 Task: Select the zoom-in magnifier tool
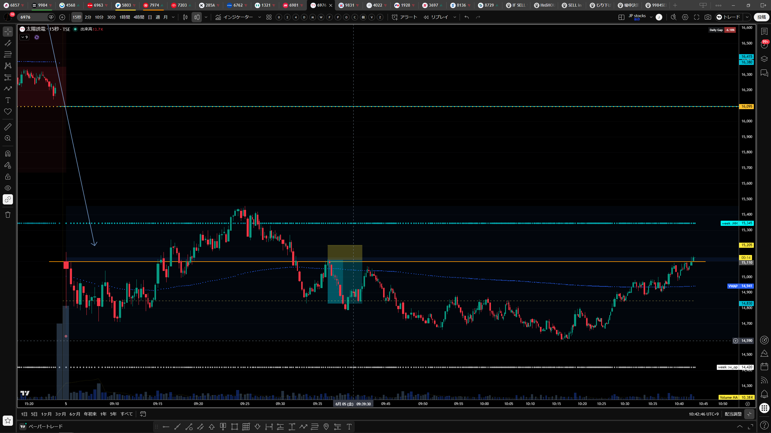tap(8, 138)
